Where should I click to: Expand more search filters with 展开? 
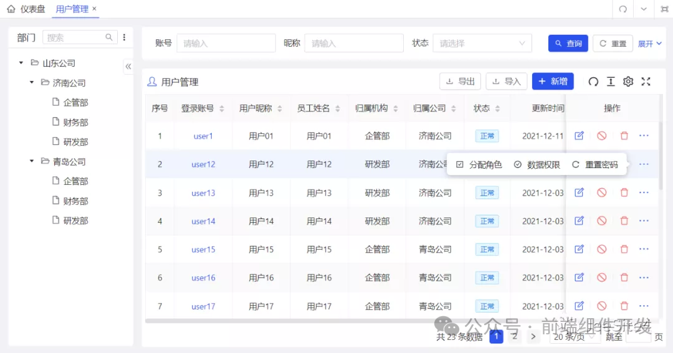point(650,44)
